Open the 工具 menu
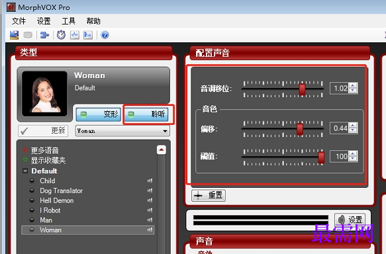Viewport: 386px width, 254px height. 68,21
